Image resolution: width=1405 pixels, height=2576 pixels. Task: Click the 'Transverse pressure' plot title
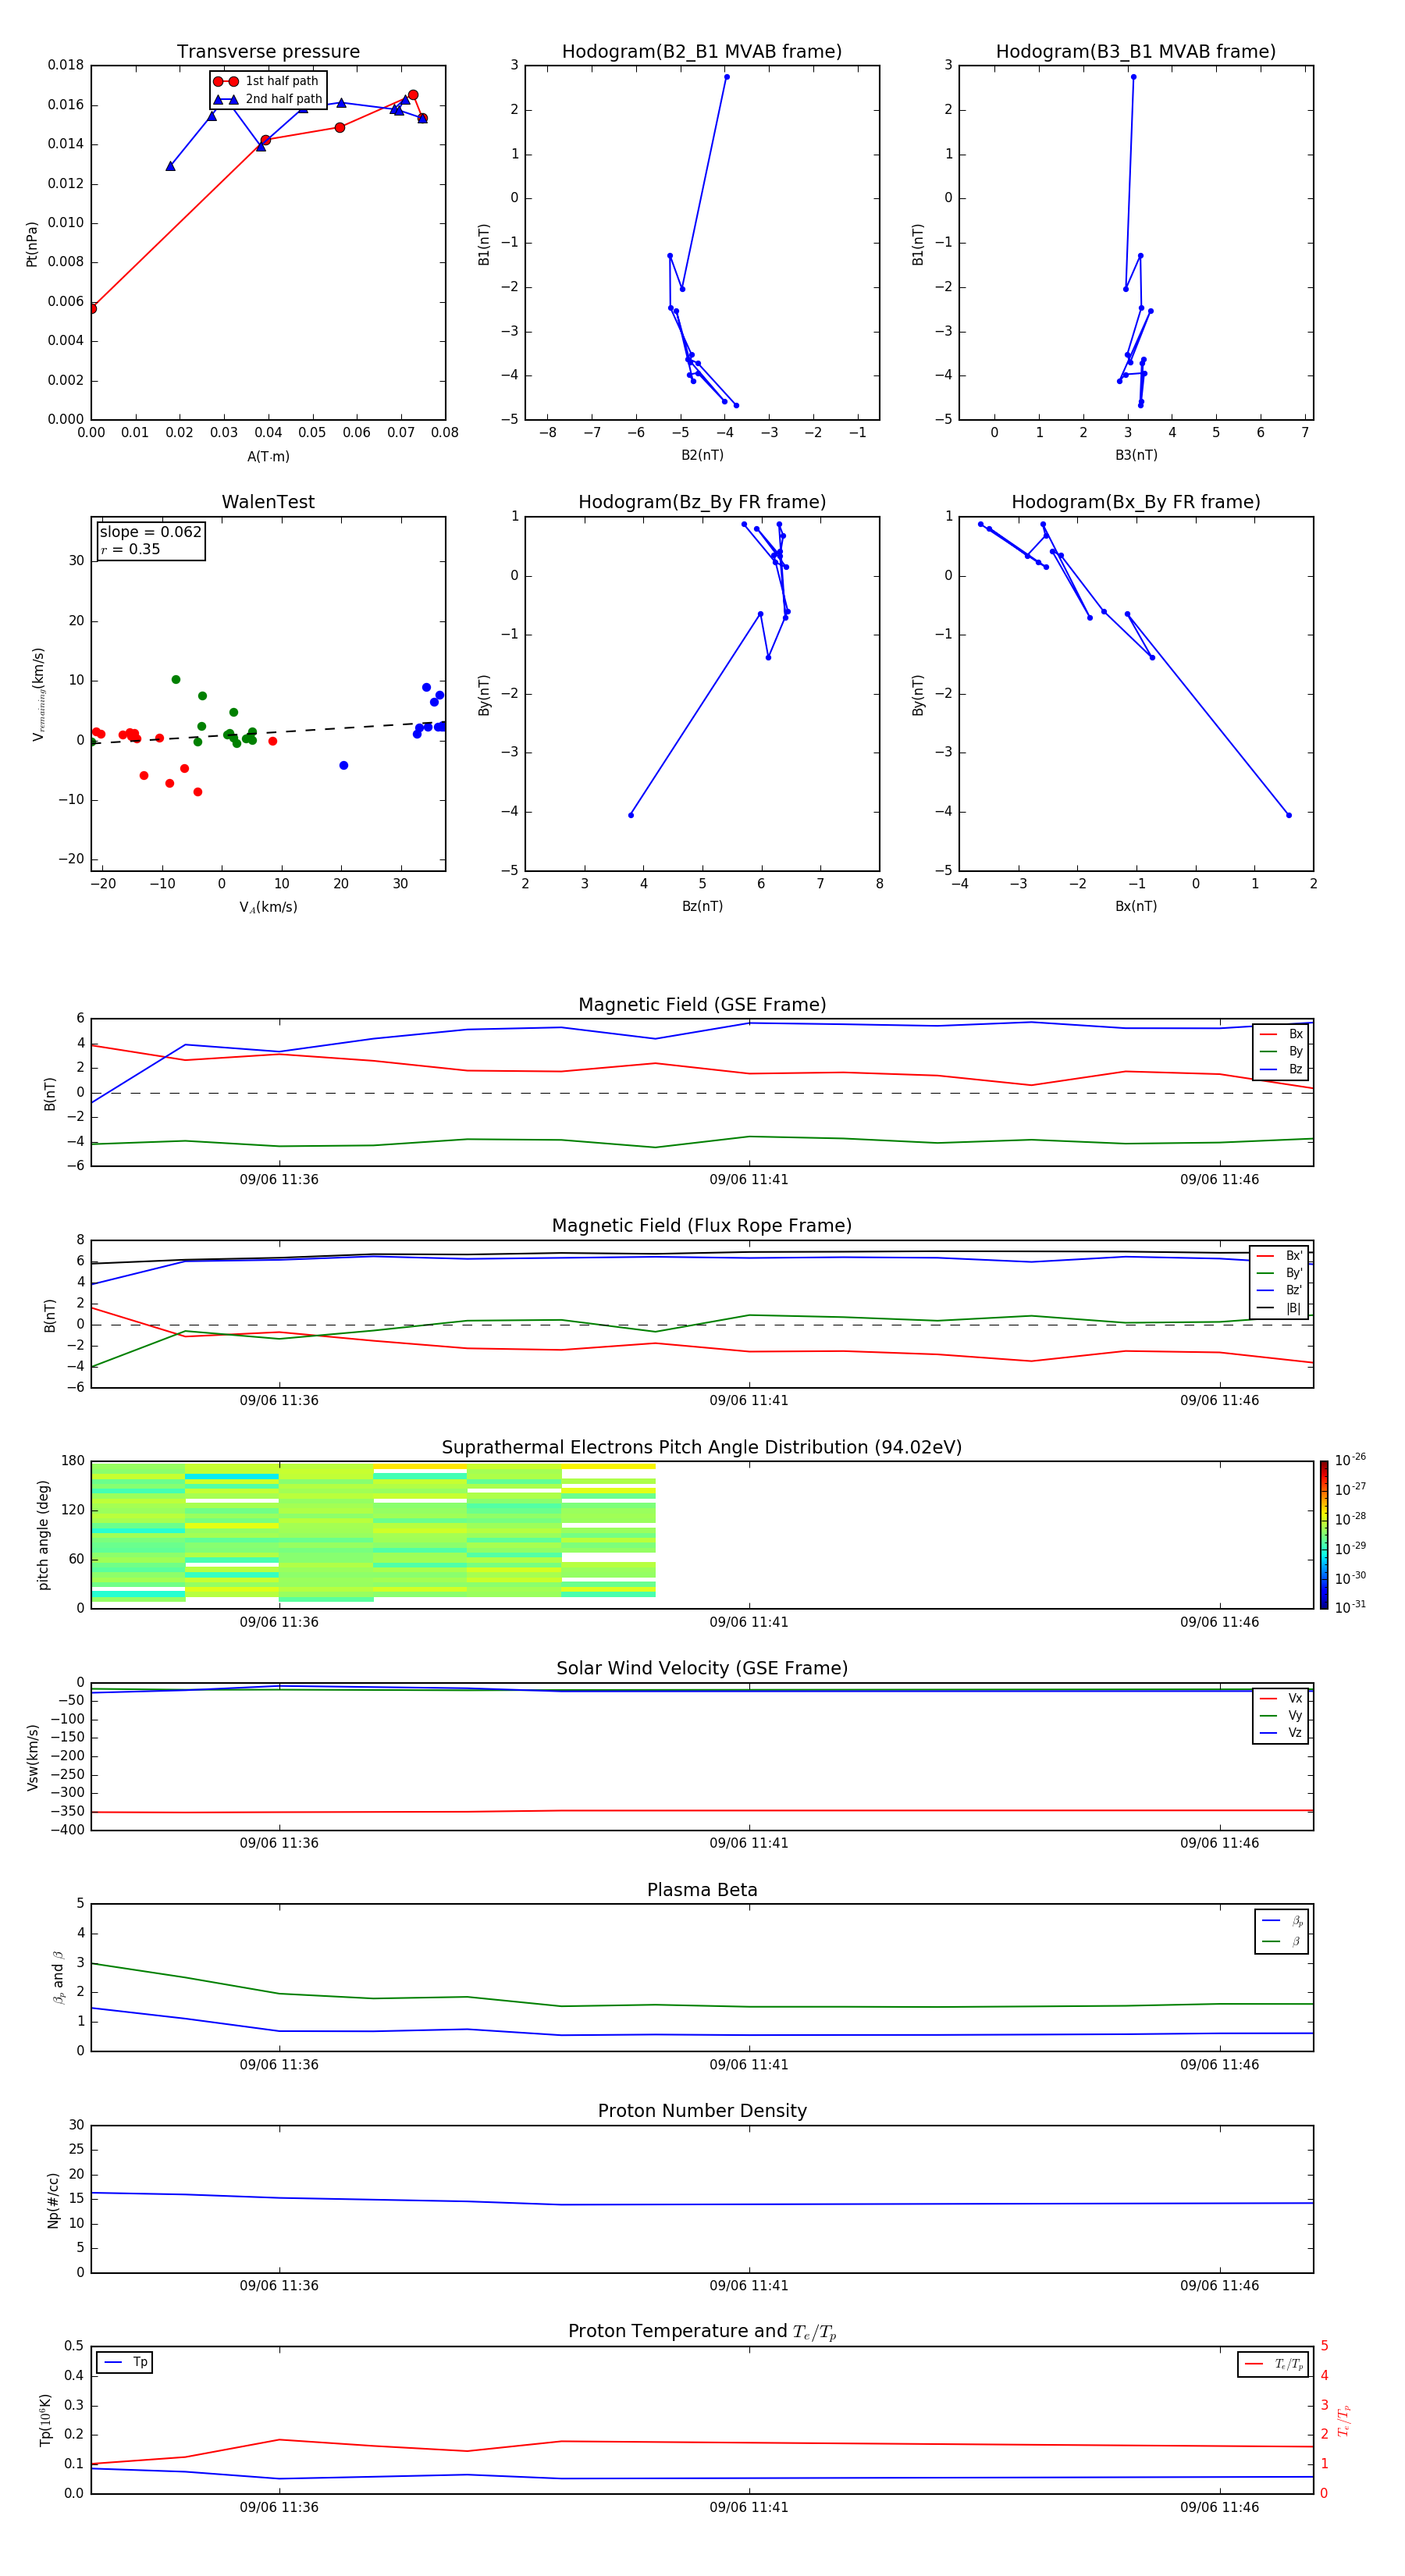coord(268,52)
